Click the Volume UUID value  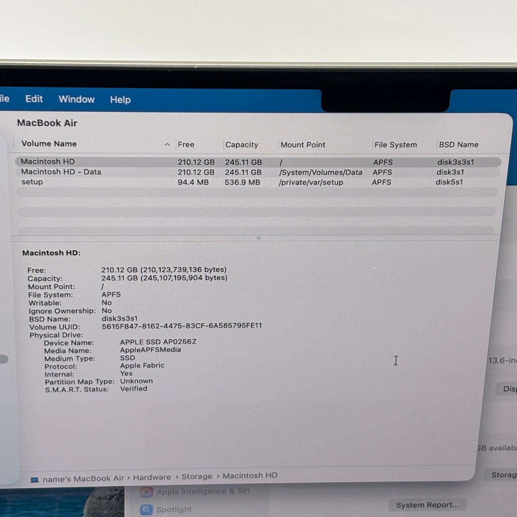[182, 326]
